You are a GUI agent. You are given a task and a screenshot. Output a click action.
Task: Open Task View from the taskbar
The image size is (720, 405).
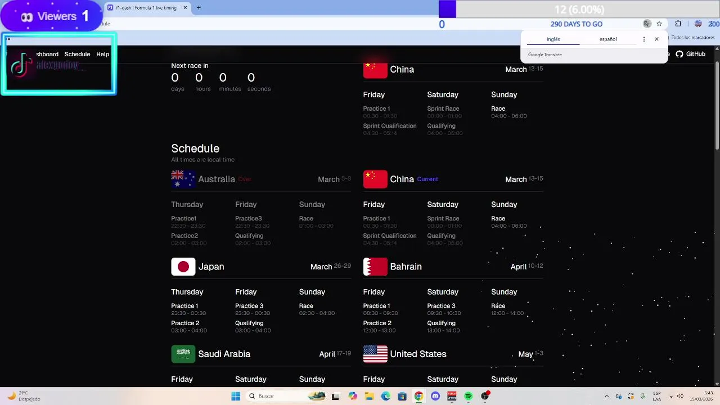(336, 396)
